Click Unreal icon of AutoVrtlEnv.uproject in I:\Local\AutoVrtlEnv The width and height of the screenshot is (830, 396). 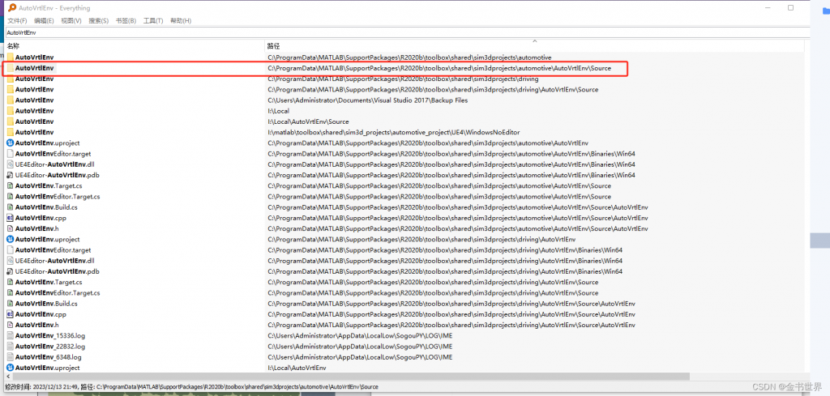pyautogui.click(x=11, y=368)
